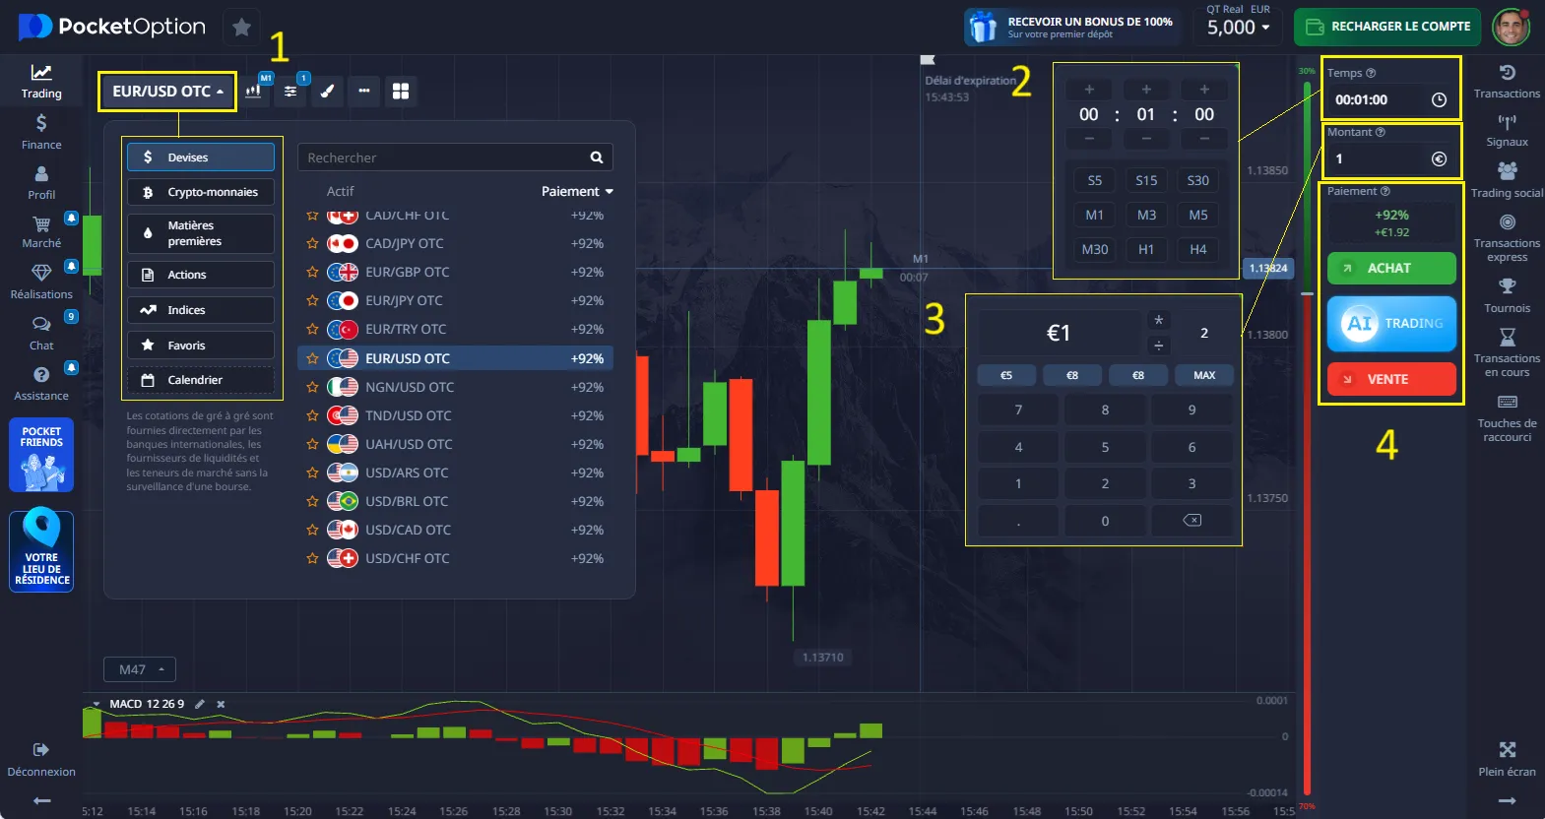Open Transactions history in the right sidebar
Screen dimensions: 1545x819
point(1507,82)
